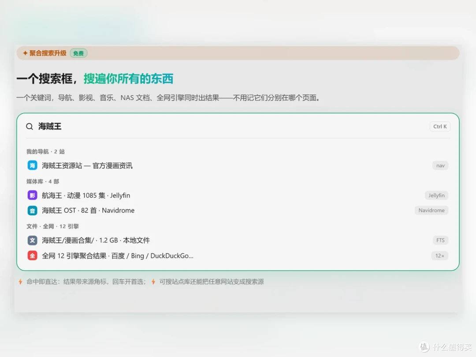
Task: Click the red 全 aggregate icon
Action: pyautogui.click(x=32, y=256)
